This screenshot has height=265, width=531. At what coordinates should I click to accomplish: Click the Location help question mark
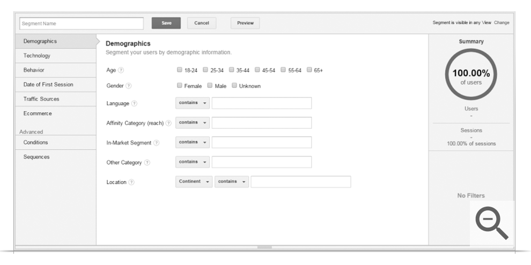click(131, 182)
